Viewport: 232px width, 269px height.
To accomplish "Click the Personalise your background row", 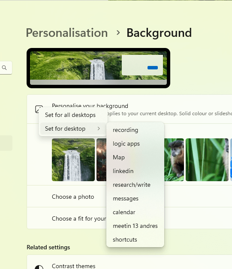I will [130, 109].
